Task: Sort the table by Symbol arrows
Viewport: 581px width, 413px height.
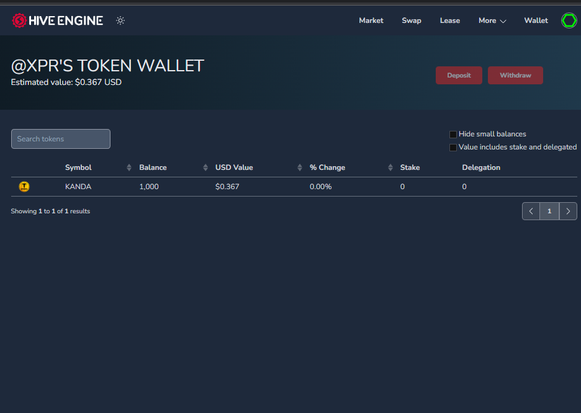Action: [x=129, y=167]
